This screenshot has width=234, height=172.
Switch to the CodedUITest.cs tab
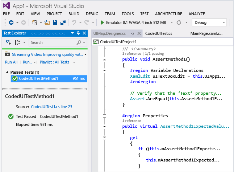tap(159, 33)
